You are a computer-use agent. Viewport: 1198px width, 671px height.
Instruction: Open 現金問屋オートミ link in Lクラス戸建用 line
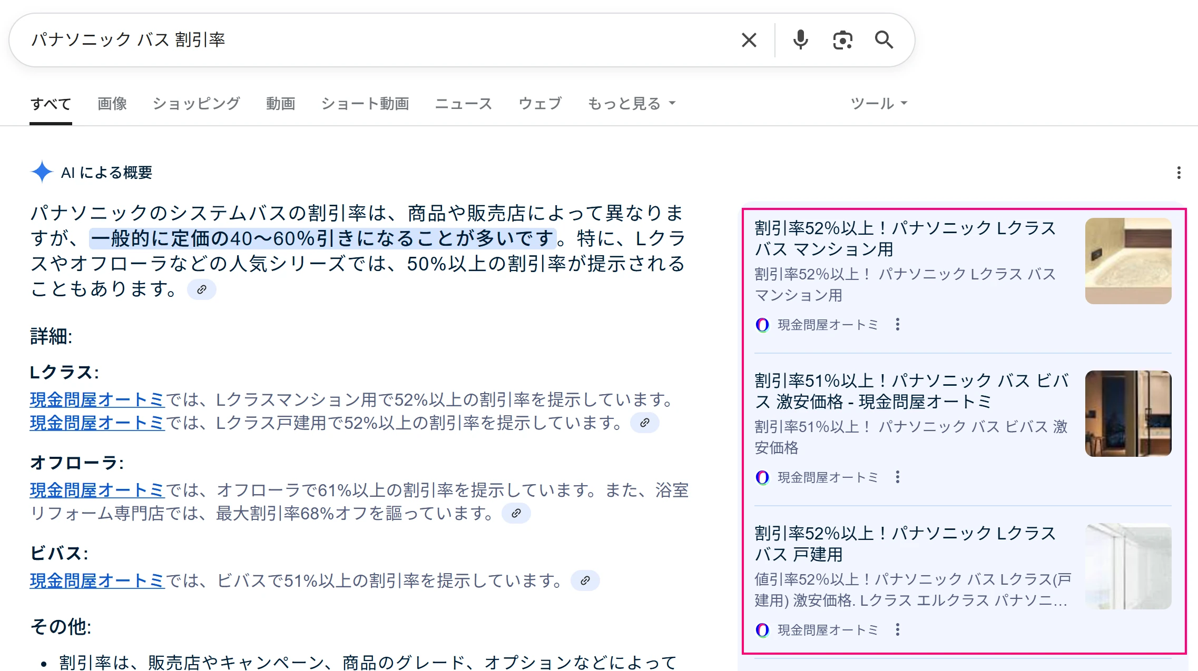[x=97, y=423]
